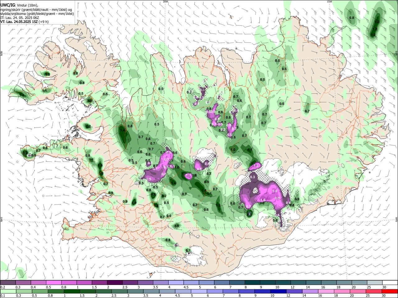Image resolution: width=398 pixels, height=298 pixels.
Task: Click the 'UWC/IG' title text
Action: pyautogui.click(x=7, y=5)
